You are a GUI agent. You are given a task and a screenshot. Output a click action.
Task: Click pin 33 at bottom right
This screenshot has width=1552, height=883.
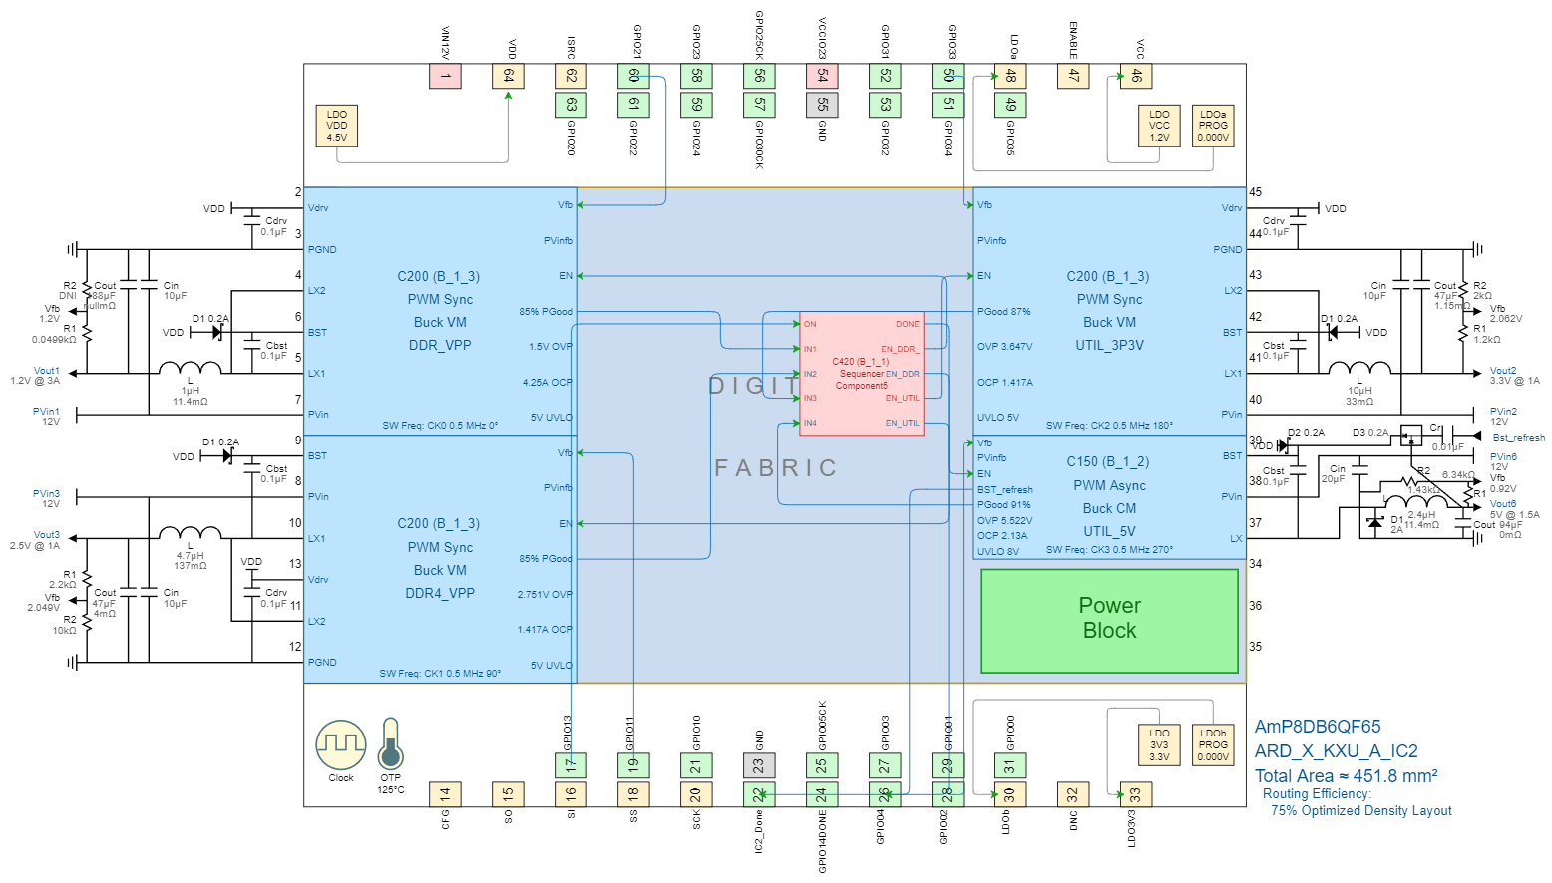tap(1135, 794)
